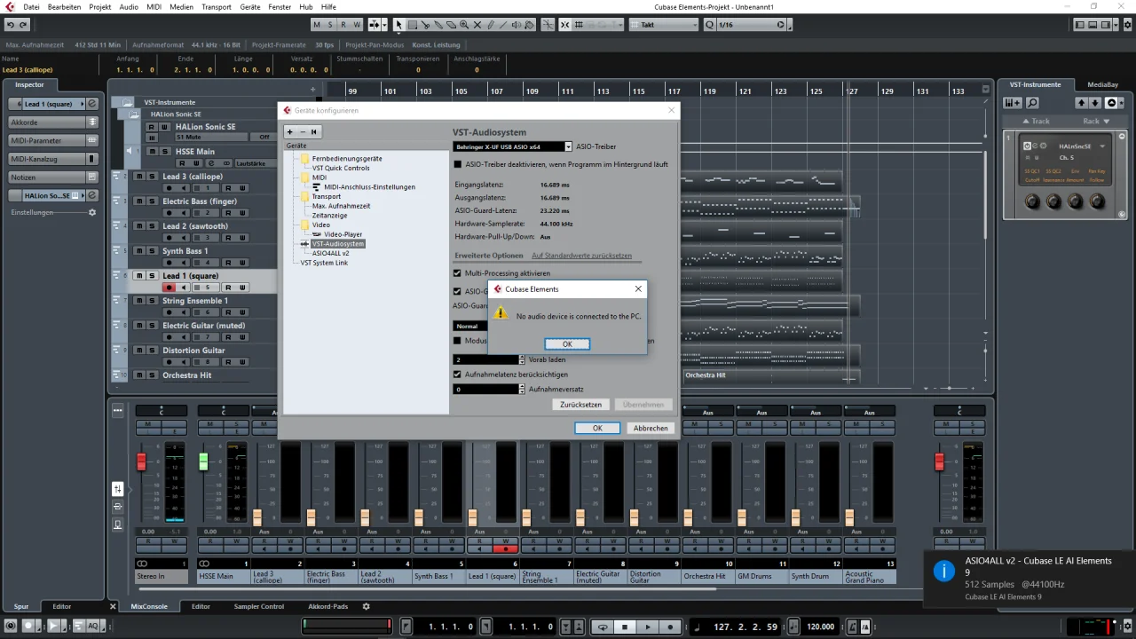
Task: Select ASIO4ALL v2 in device tree
Action: (x=330, y=253)
